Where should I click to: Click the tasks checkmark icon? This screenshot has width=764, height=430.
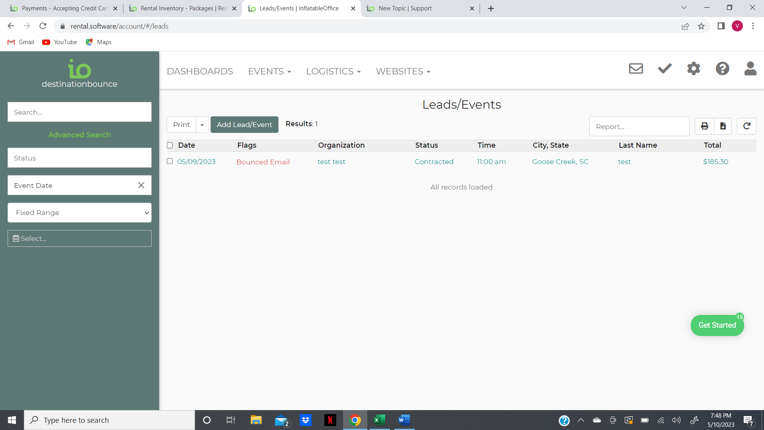click(x=665, y=68)
